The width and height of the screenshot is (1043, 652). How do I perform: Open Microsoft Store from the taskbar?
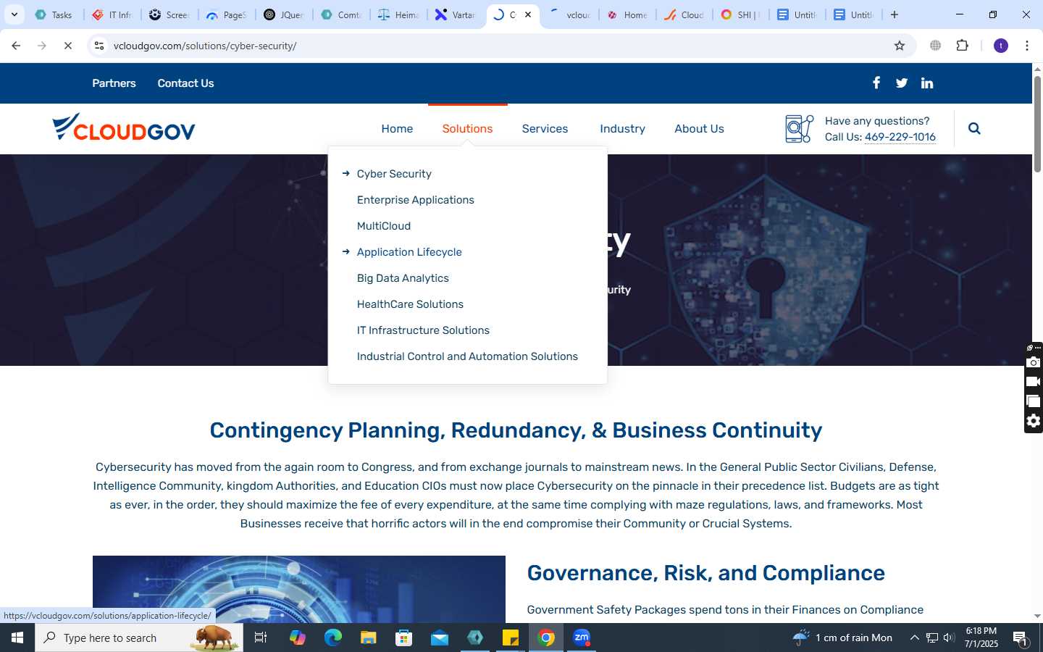(x=403, y=638)
